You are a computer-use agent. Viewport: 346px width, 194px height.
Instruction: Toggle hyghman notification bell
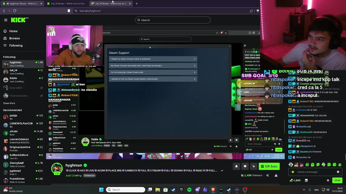(236, 166)
